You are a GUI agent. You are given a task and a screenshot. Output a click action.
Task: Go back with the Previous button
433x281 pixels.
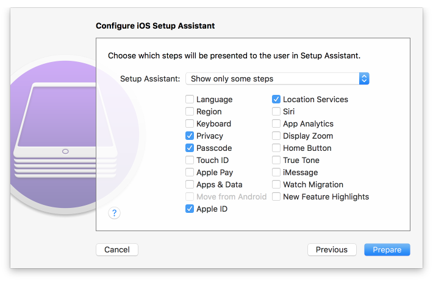point(332,249)
